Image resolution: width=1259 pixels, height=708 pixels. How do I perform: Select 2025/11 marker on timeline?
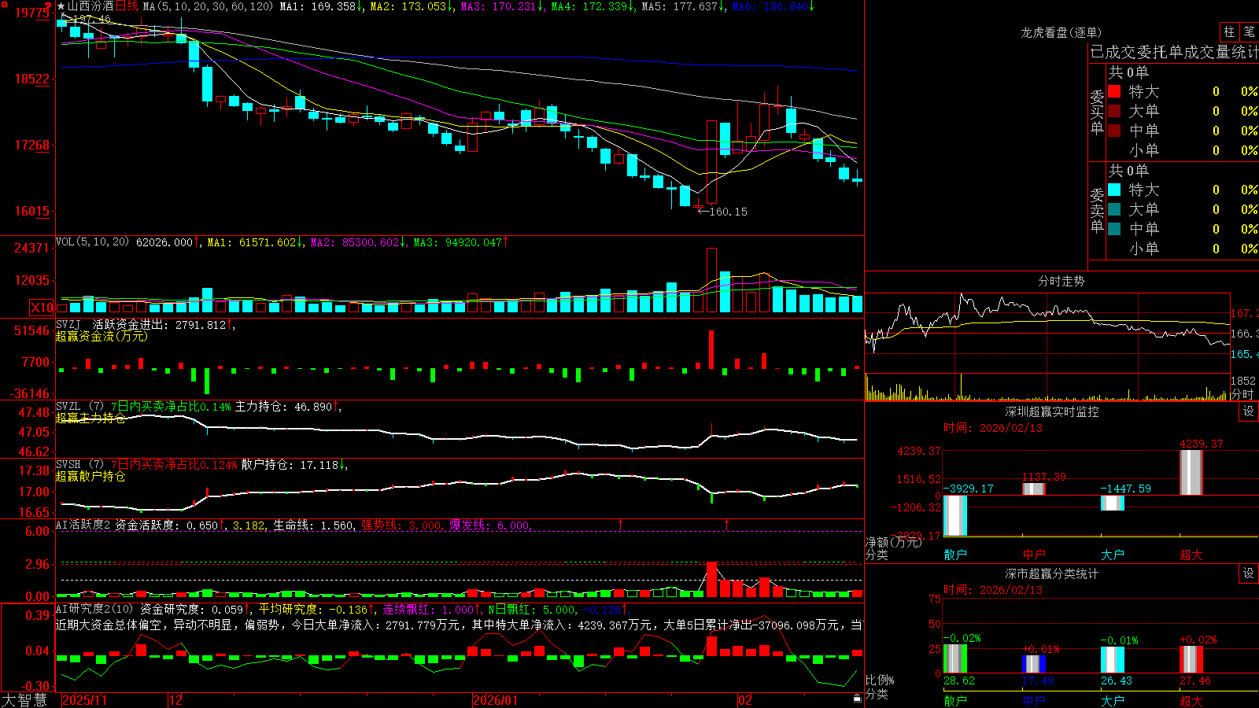point(84,700)
